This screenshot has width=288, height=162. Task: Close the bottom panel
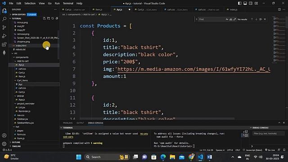(284, 123)
